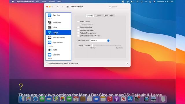Click the menu bar date and time

(165, 1)
